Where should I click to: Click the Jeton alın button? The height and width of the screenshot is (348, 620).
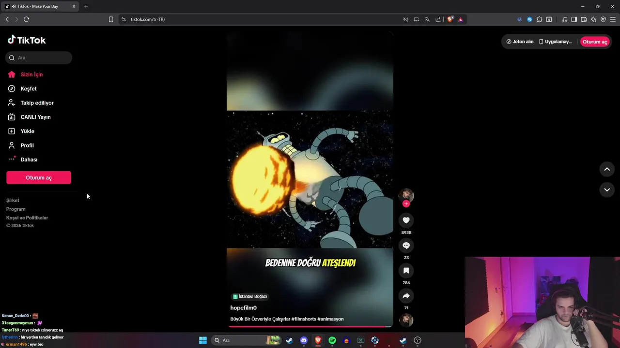[x=520, y=42]
